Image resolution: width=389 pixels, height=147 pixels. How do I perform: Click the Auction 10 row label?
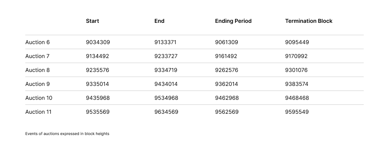pos(39,98)
